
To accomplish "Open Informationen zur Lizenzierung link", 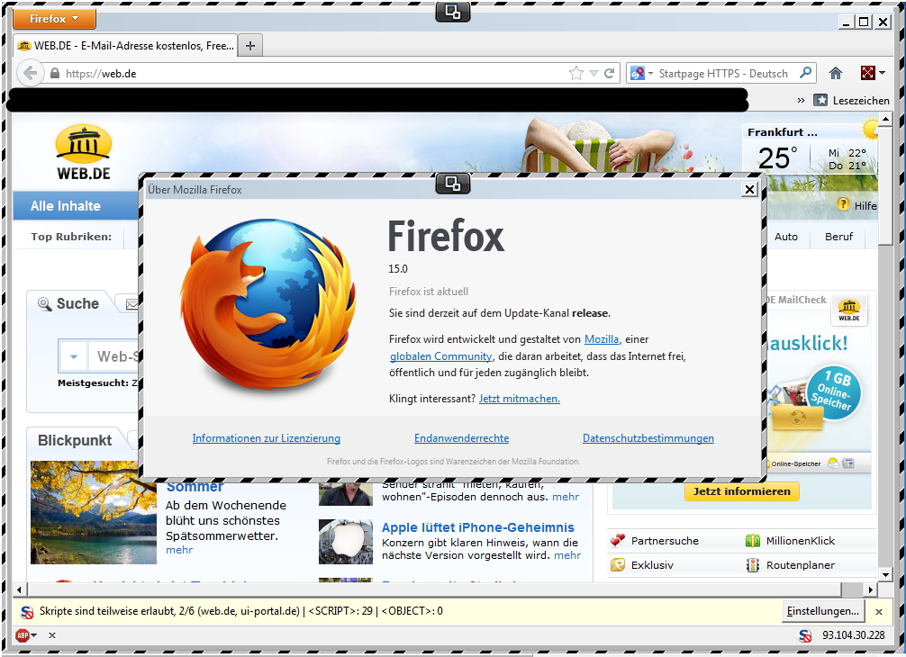I will pyautogui.click(x=267, y=438).
